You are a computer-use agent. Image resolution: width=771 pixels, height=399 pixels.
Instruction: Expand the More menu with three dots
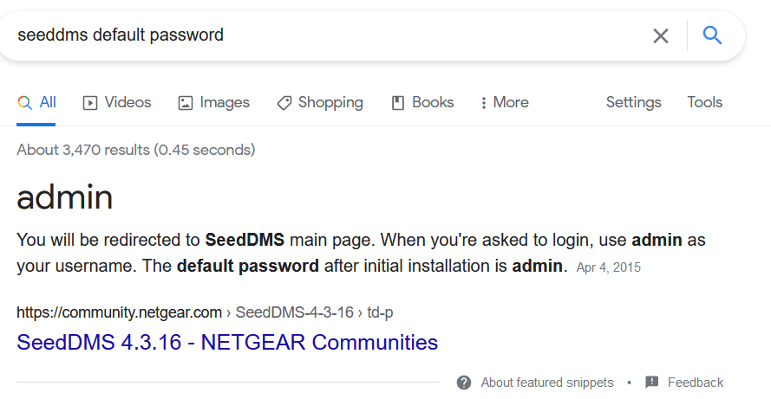click(483, 103)
